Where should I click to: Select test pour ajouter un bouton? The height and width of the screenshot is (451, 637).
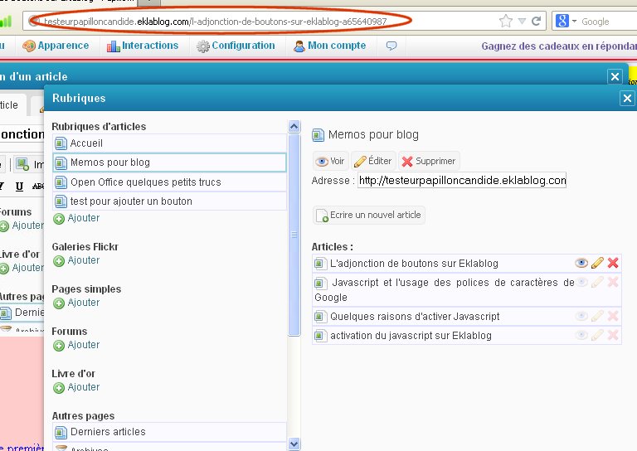[x=170, y=201]
